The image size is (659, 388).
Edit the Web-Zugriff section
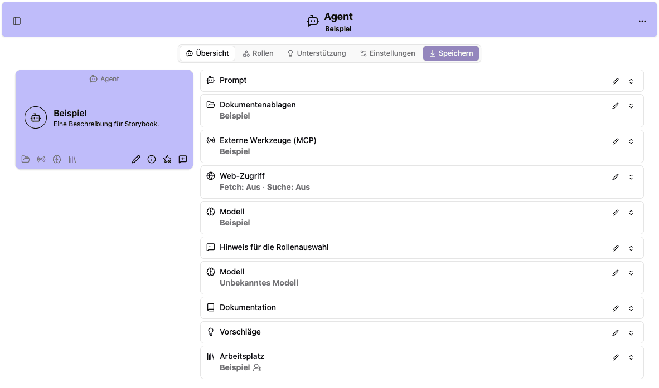pos(616,177)
